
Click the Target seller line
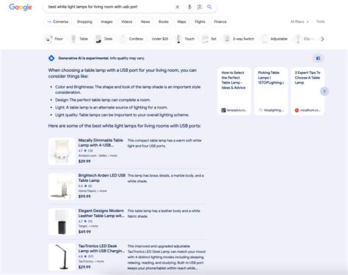coord(88,226)
